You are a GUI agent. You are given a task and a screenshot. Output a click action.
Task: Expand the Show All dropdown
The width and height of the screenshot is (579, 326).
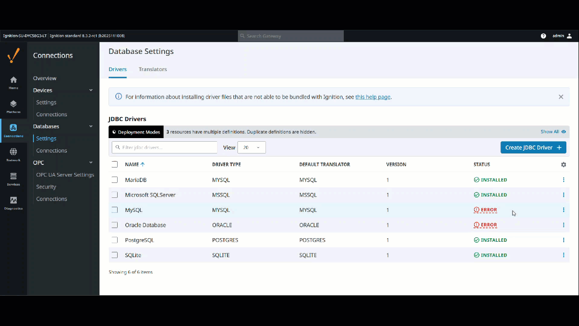(553, 131)
